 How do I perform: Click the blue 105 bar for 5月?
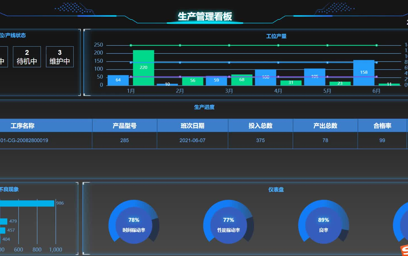coord(315,77)
